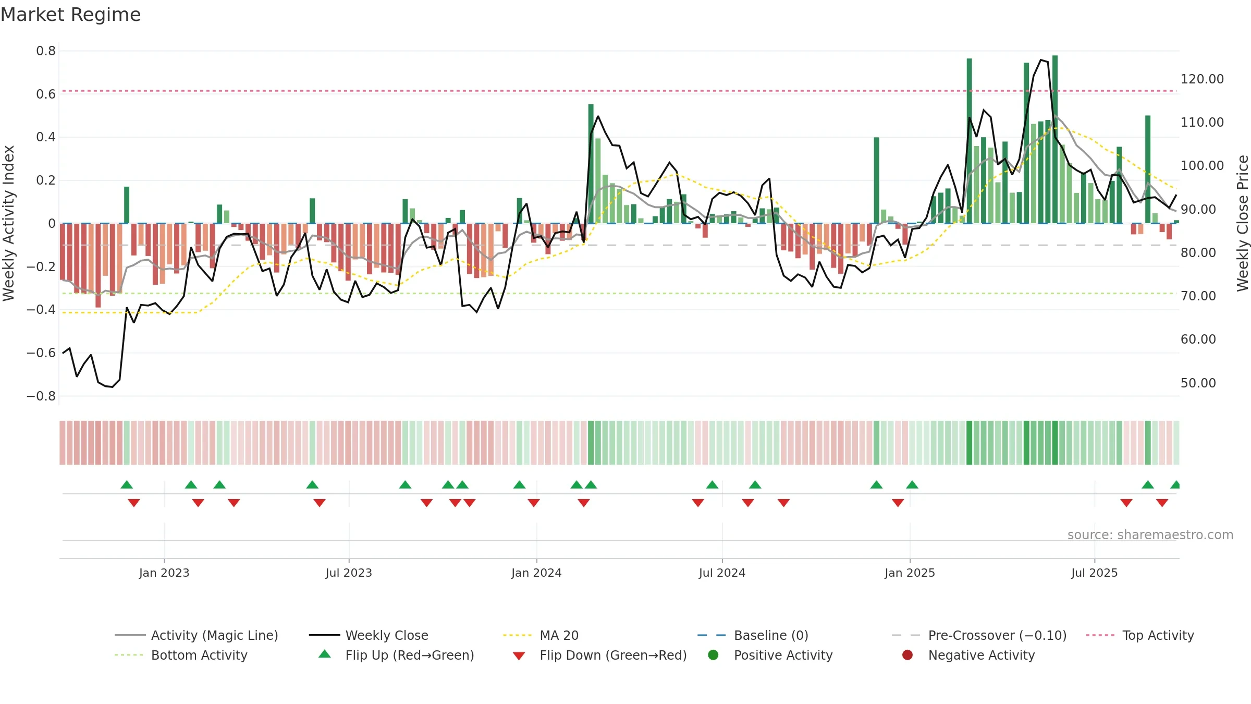Click the red Negative Activity legend circle
The width and height of the screenshot is (1251, 704).
click(907, 654)
